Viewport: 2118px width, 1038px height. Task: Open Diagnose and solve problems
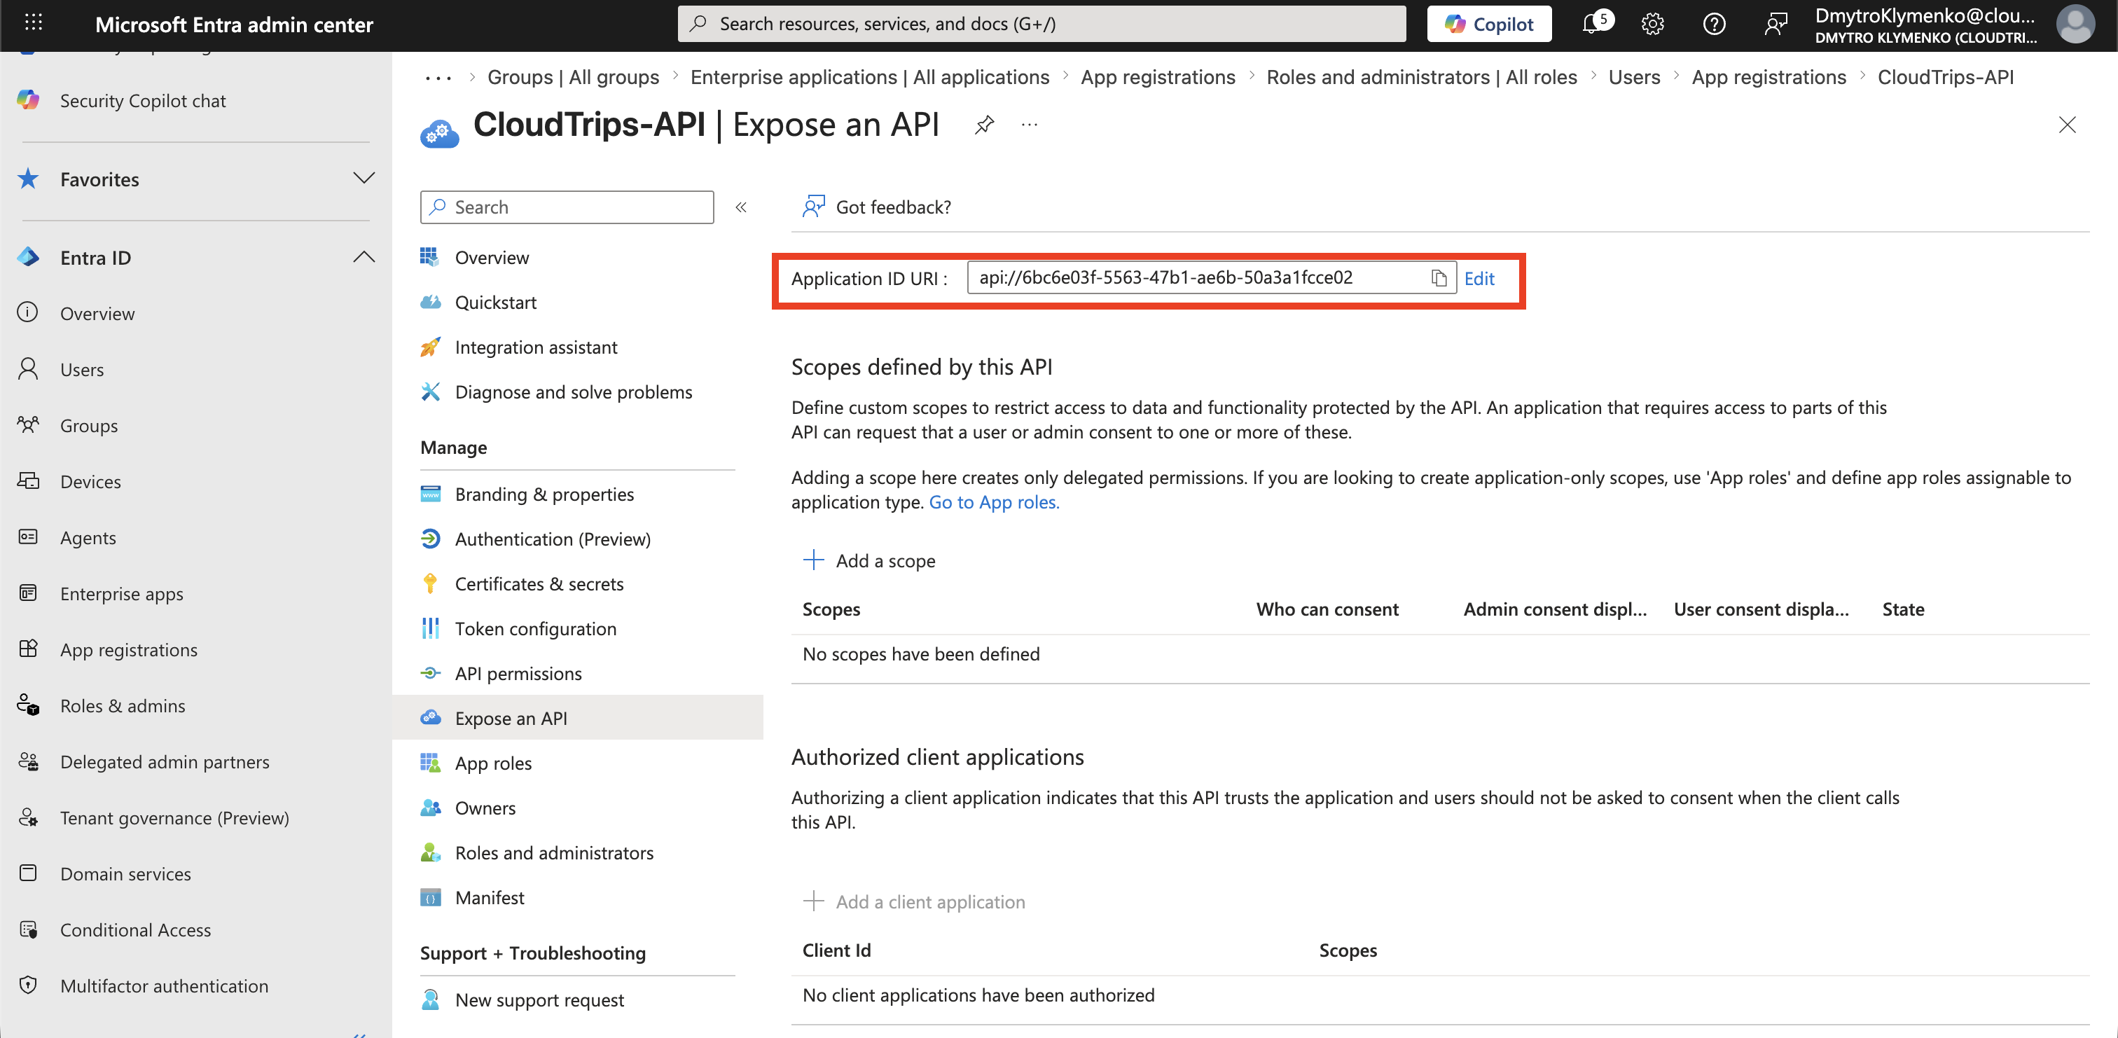573,392
